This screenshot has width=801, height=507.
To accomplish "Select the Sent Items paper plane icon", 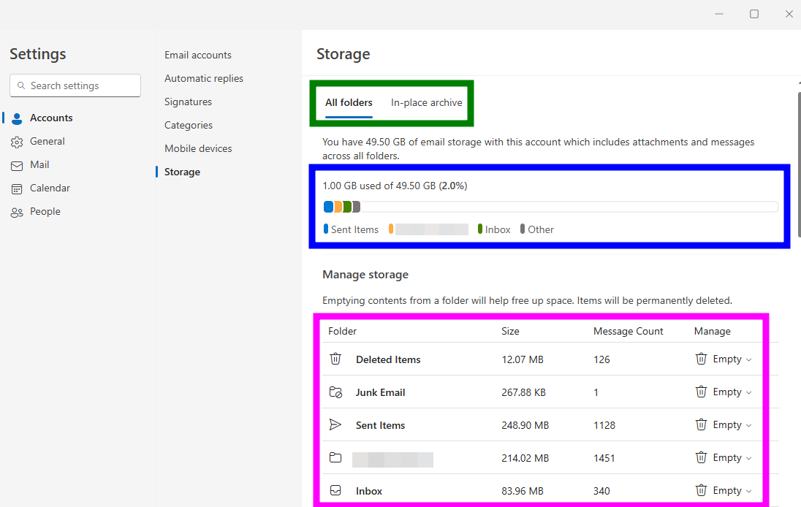I will pyautogui.click(x=335, y=424).
